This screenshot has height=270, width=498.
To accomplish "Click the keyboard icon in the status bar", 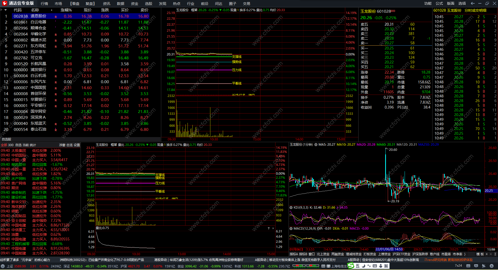I will tap(468, 266).
